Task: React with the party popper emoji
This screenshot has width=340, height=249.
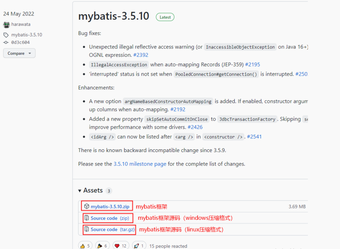Action: (102, 246)
